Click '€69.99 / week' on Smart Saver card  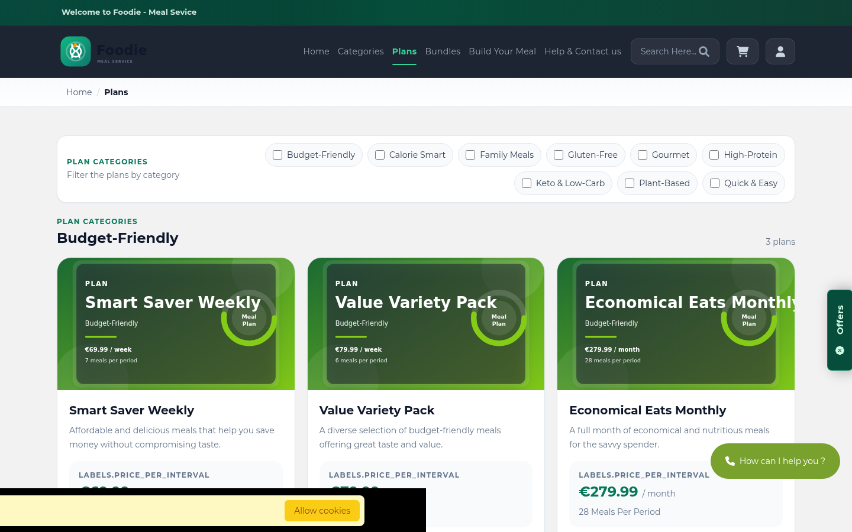pyautogui.click(x=108, y=349)
